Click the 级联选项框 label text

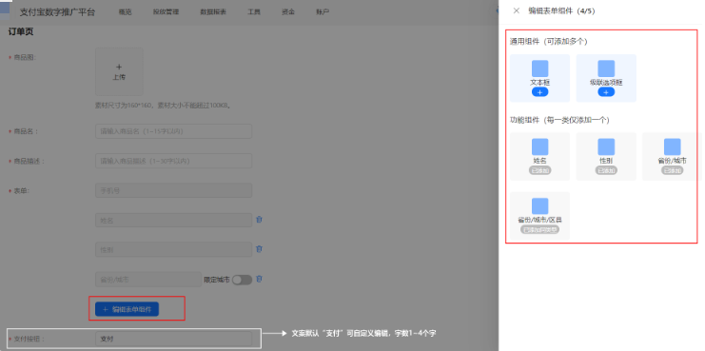click(x=606, y=83)
